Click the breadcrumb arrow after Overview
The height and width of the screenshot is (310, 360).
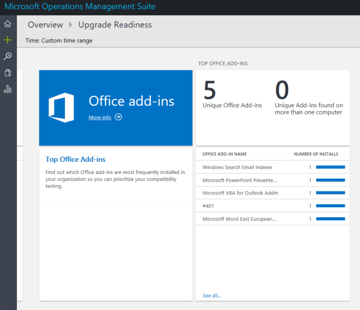(71, 25)
